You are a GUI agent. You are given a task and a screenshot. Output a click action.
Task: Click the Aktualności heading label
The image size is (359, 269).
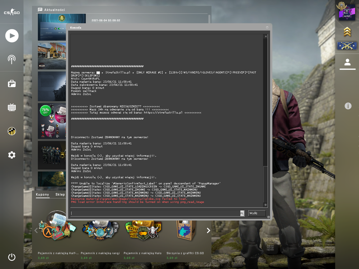pos(55,10)
